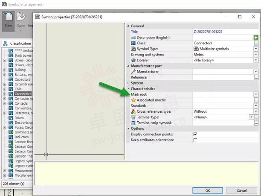261x196 pixels.
Task: Click the Manufacturer wrench icon
Action: 133,72
